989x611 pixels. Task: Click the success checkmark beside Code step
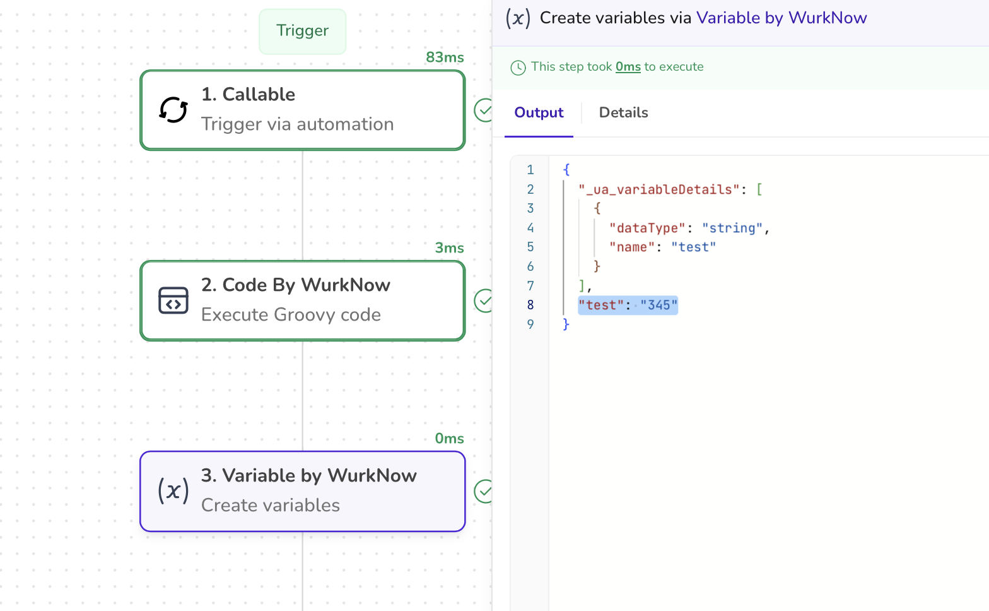click(484, 300)
